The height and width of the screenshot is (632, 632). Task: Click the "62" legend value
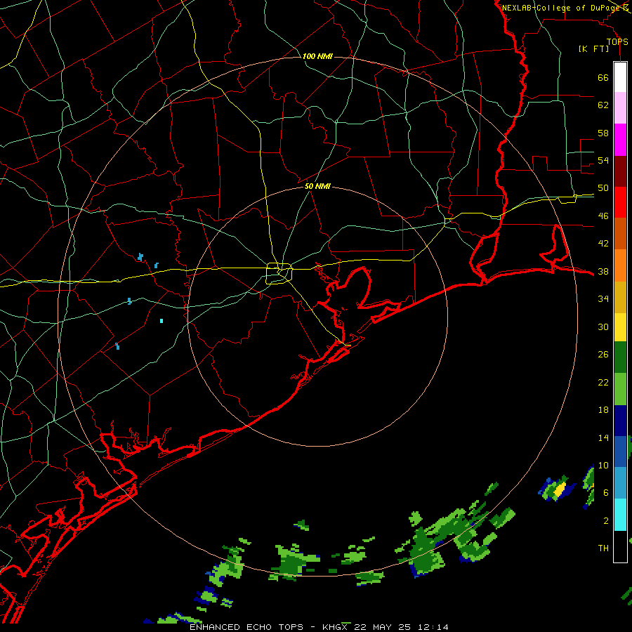[603, 105]
